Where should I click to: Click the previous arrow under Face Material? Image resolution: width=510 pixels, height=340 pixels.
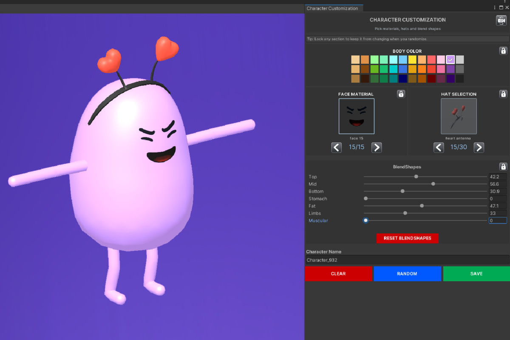(336, 147)
